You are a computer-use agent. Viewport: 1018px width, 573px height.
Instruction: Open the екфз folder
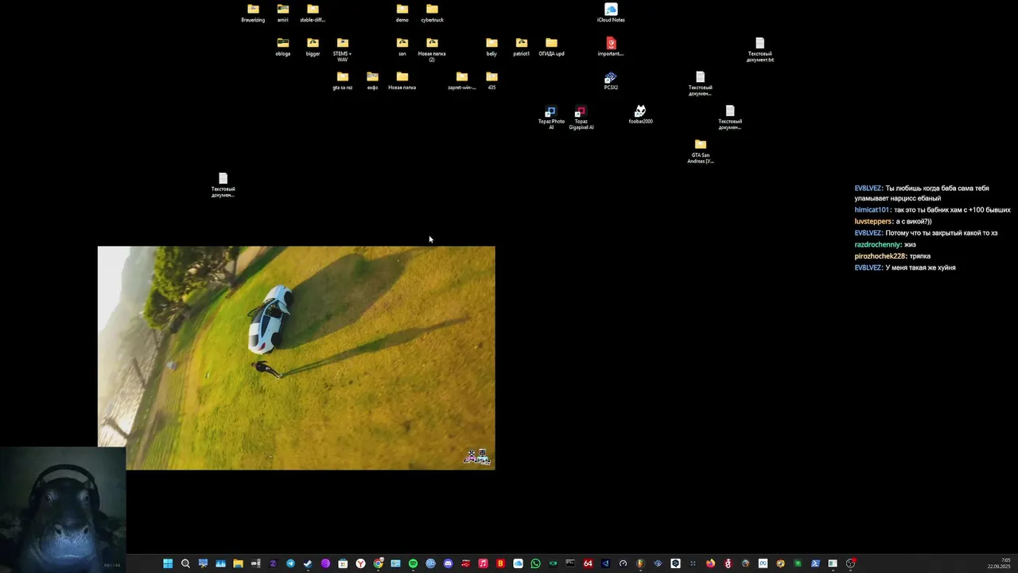372,80
